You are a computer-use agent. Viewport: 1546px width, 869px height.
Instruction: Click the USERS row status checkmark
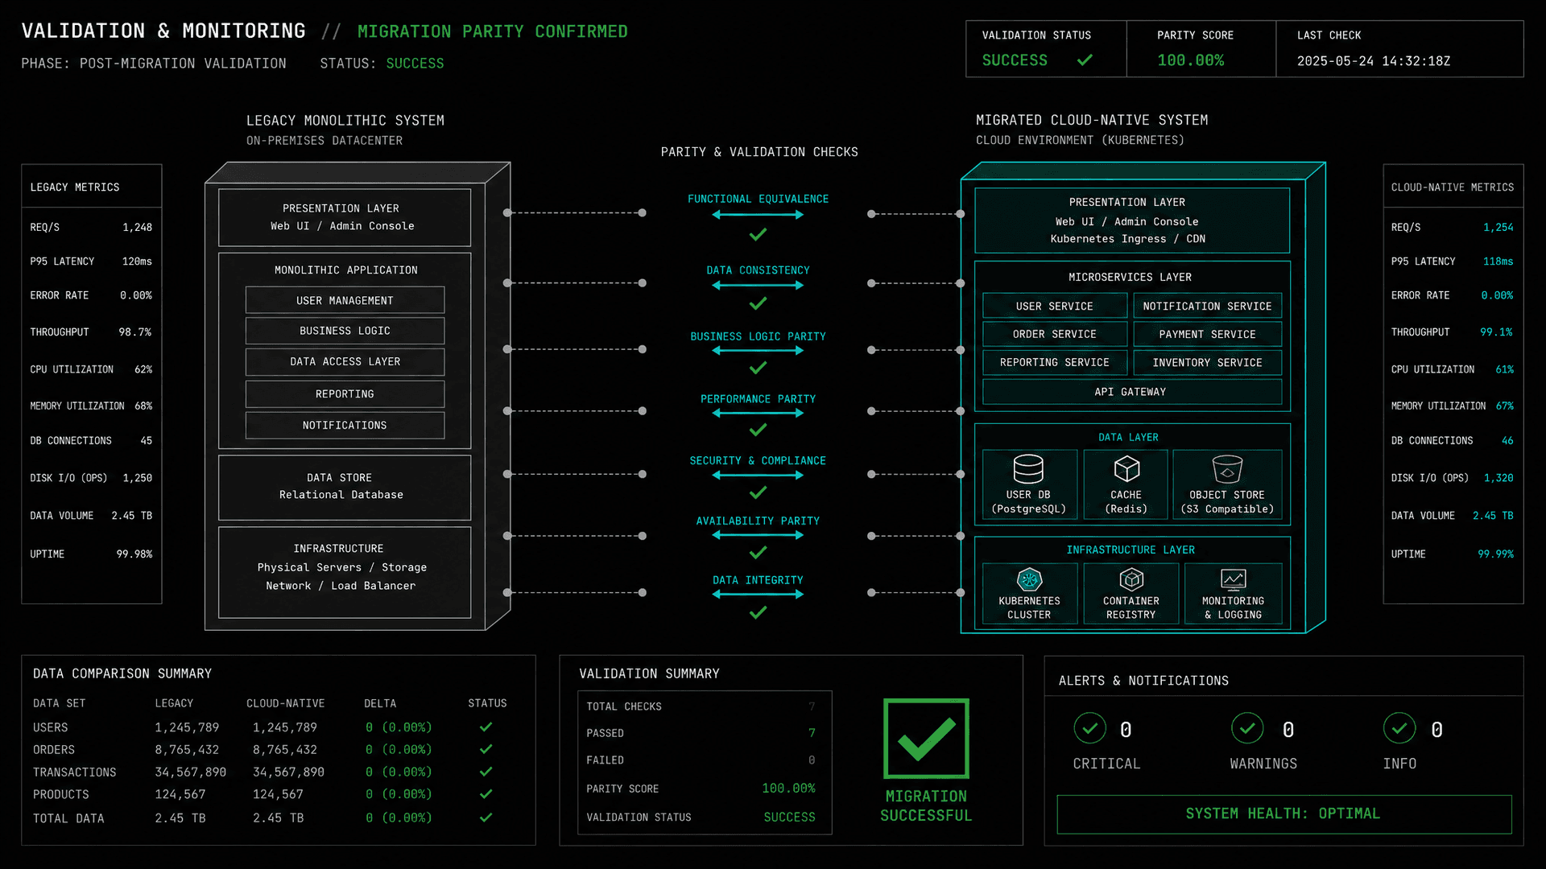486,727
